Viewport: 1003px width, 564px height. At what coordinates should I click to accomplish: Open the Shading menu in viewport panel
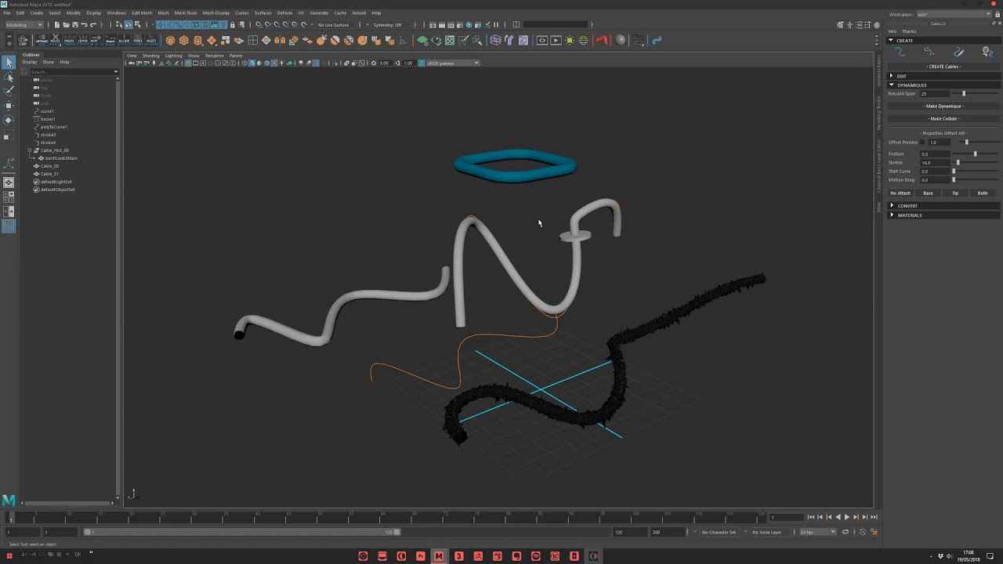(150, 56)
